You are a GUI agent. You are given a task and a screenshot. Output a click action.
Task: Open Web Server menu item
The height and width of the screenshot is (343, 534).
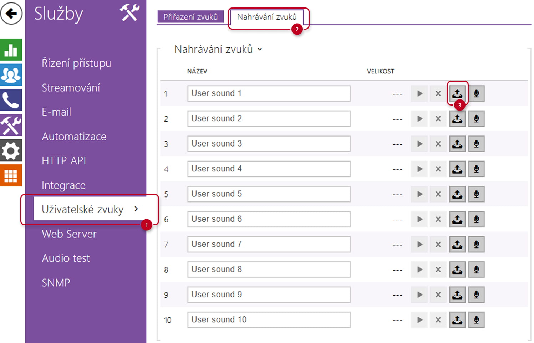click(x=69, y=234)
